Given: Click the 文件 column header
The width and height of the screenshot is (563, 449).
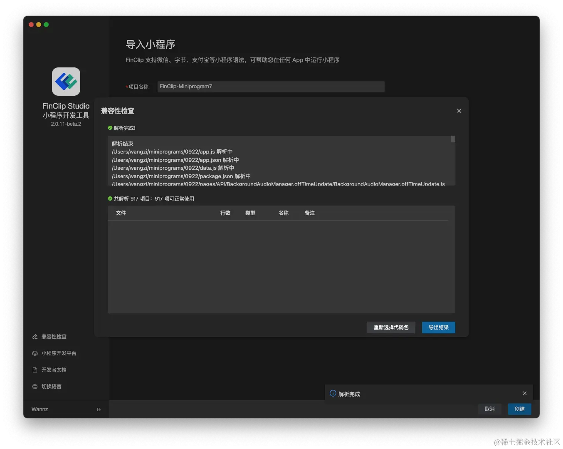Looking at the screenshot, I should pyautogui.click(x=121, y=213).
